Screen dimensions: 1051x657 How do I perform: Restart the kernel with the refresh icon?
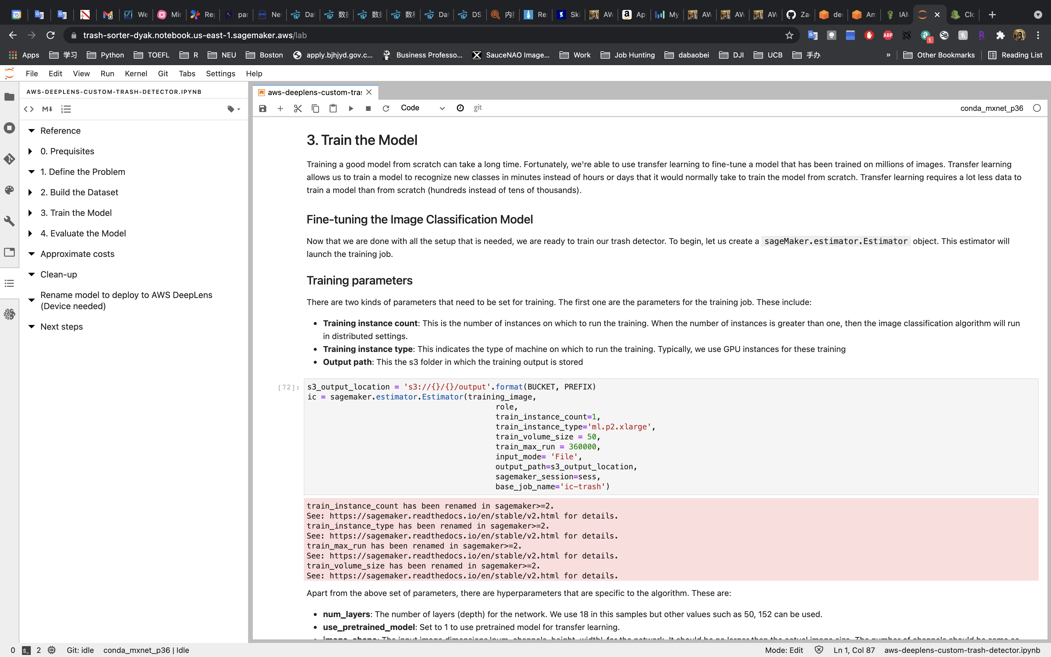point(386,108)
